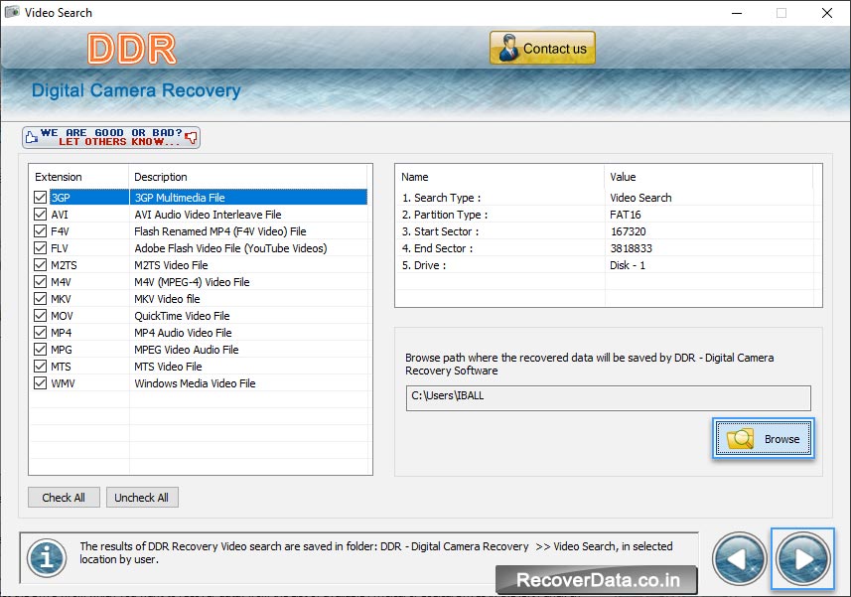This screenshot has height=597, width=851.
Task: Proceed with the right arrow Next button
Action: point(802,558)
